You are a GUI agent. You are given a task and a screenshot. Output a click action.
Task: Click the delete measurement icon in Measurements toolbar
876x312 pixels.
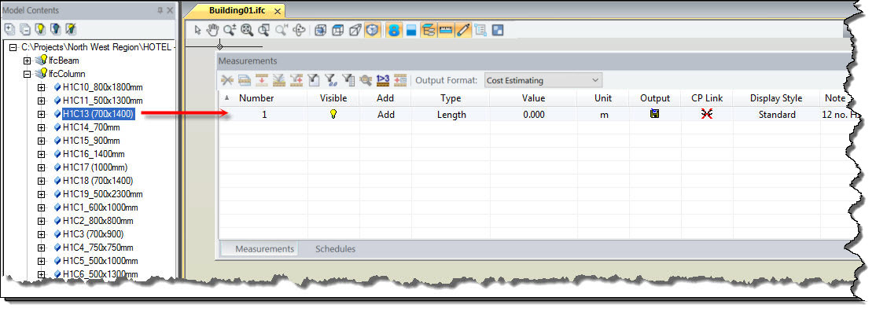point(226,80)
